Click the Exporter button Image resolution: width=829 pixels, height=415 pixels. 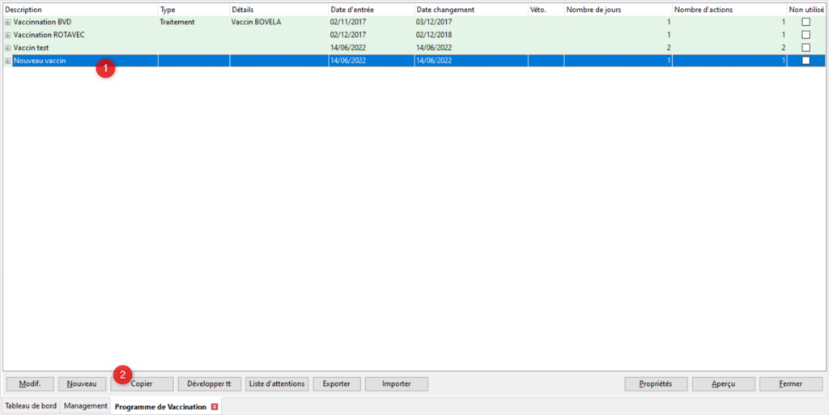coord(336,384)
